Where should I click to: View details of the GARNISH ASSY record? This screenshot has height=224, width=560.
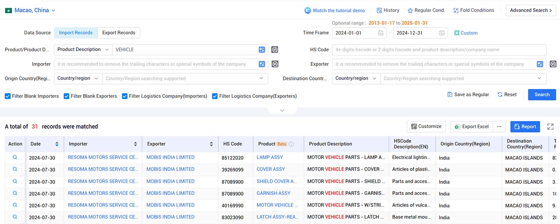tap(15, 193)
